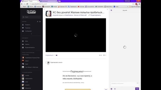Open a new browser tab

59,1
